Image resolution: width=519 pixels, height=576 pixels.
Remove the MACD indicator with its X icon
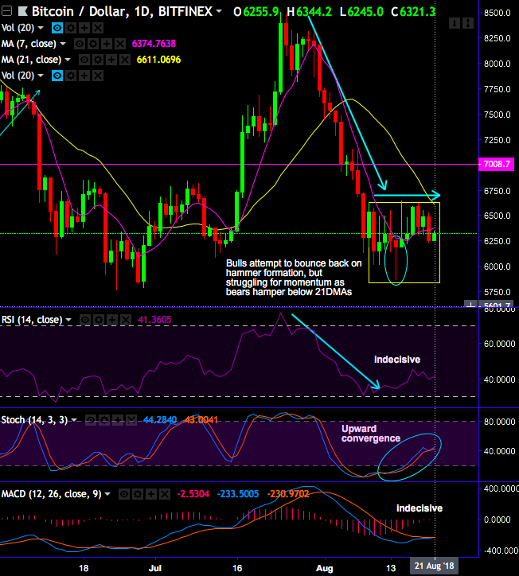click(x=165, y=494)
